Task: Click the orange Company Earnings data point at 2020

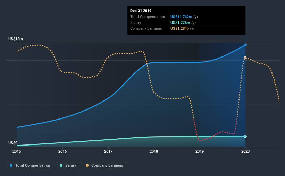Action: click(x=245, y=58)
